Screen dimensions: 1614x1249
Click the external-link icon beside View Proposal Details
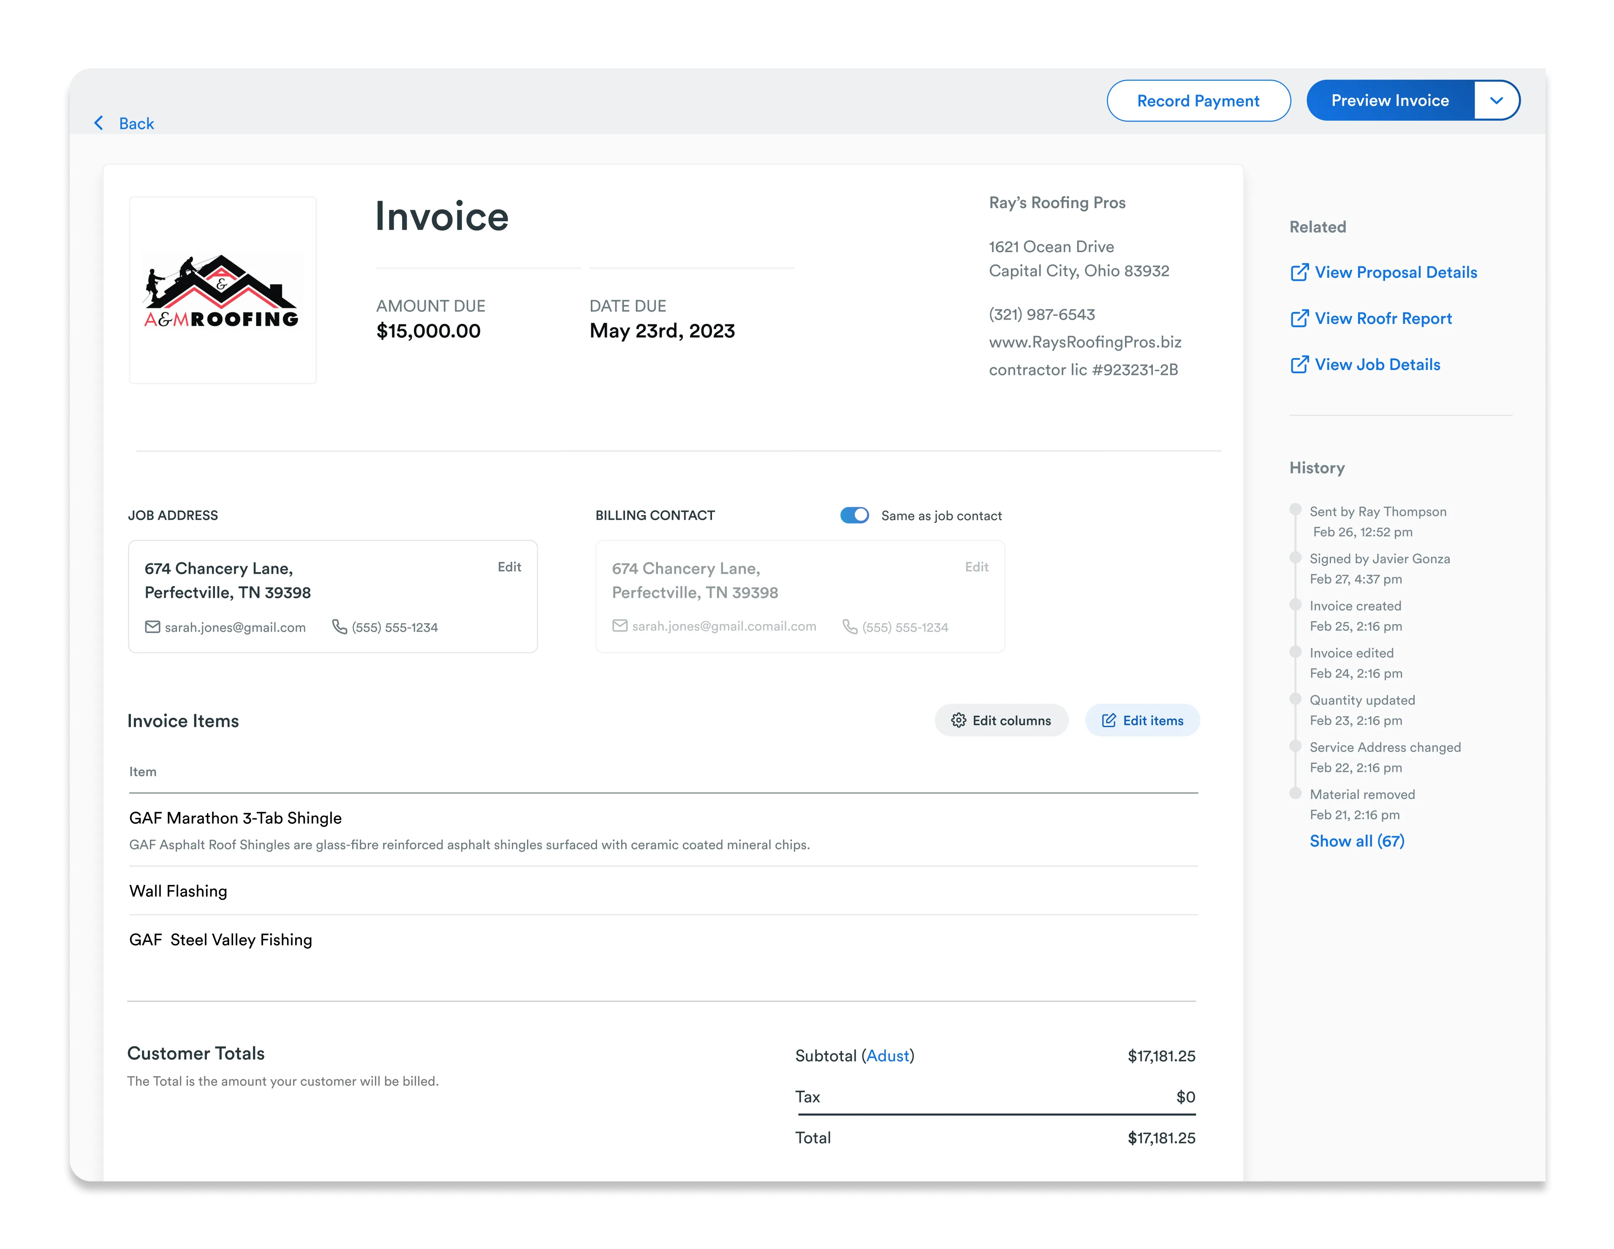pyautogui.click(x=1299, y=272)
